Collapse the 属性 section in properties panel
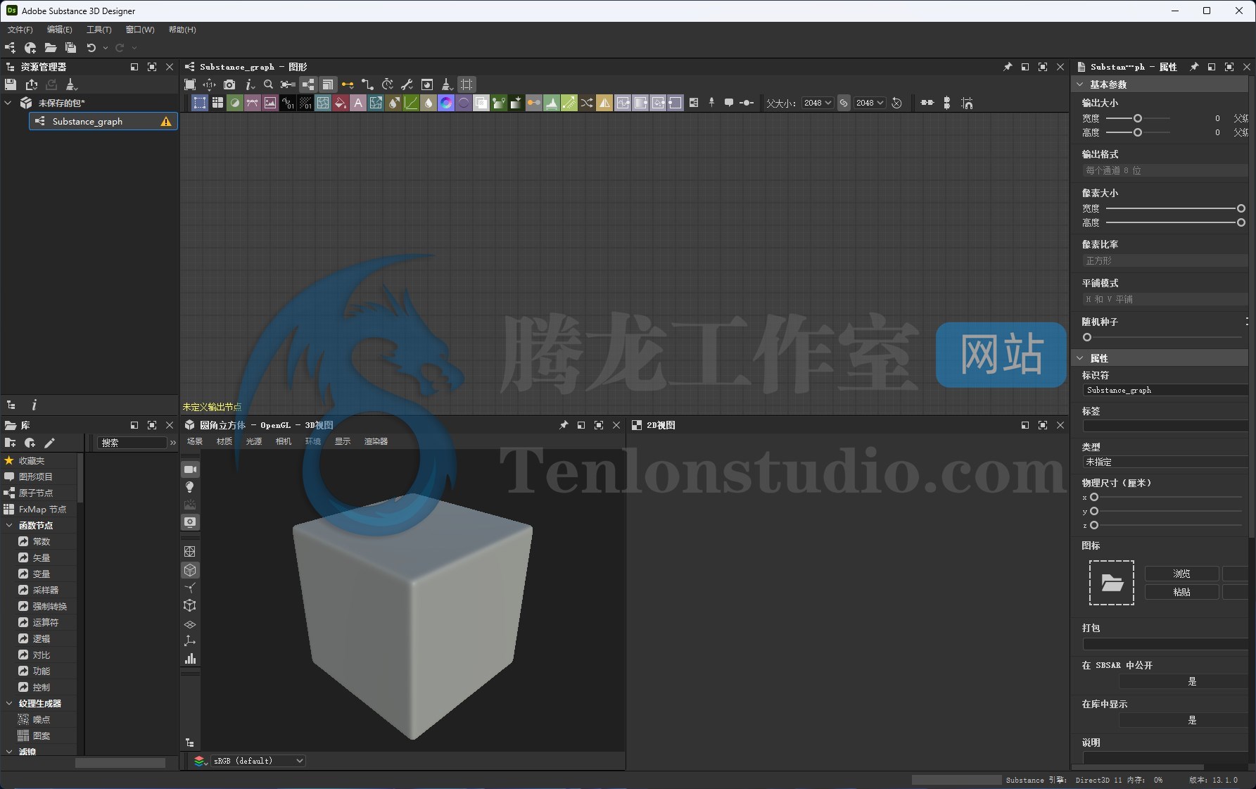 (x=1080, y=358)
